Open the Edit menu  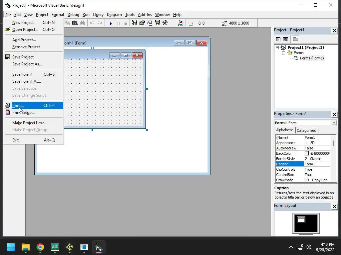[x=18, y=15]
